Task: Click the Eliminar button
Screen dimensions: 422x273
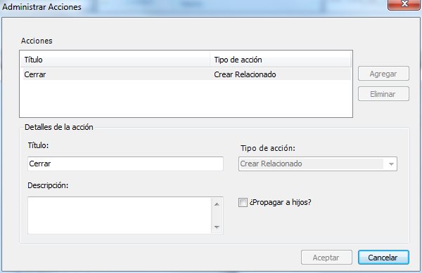Action: 383,94
